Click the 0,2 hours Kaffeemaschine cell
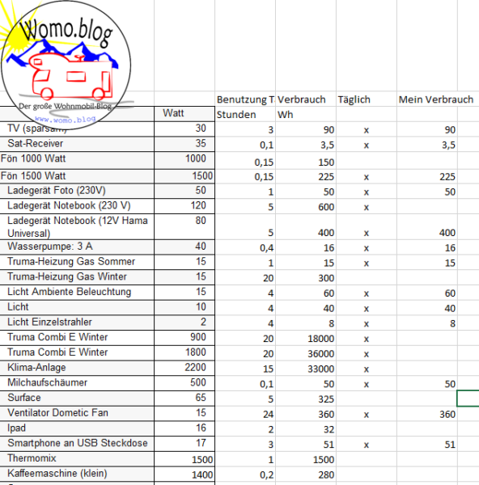 (x=245, y=474)
